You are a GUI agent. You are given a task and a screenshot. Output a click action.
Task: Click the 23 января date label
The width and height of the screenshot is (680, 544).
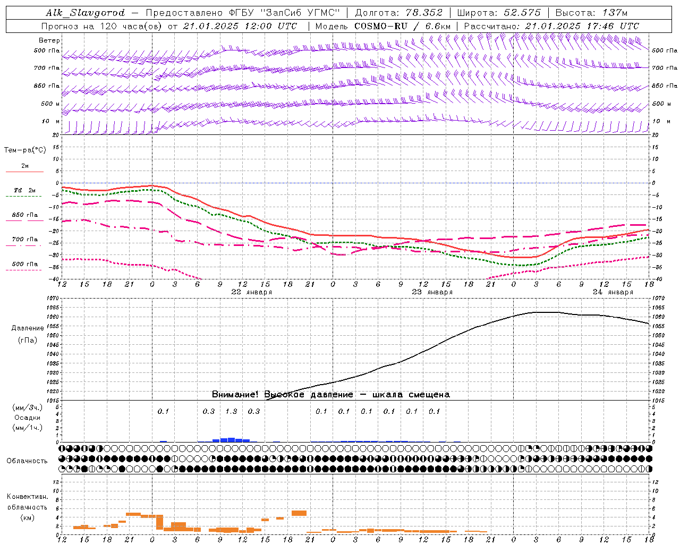click(x=432, y=292)
